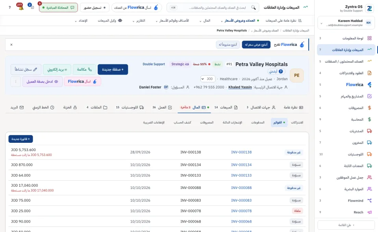Click سجّل نشاطاً log activity button

(26, 69)
